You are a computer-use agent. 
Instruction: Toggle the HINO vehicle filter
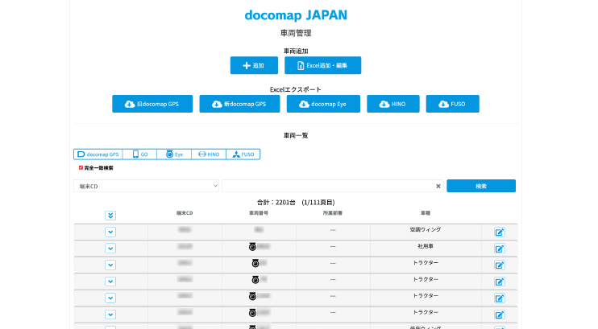point(209,154)
